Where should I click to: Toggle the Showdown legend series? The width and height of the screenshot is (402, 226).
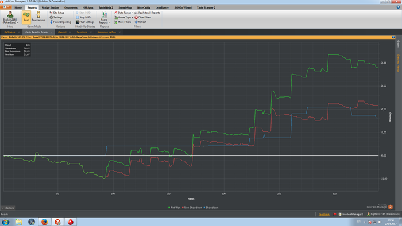211,208
